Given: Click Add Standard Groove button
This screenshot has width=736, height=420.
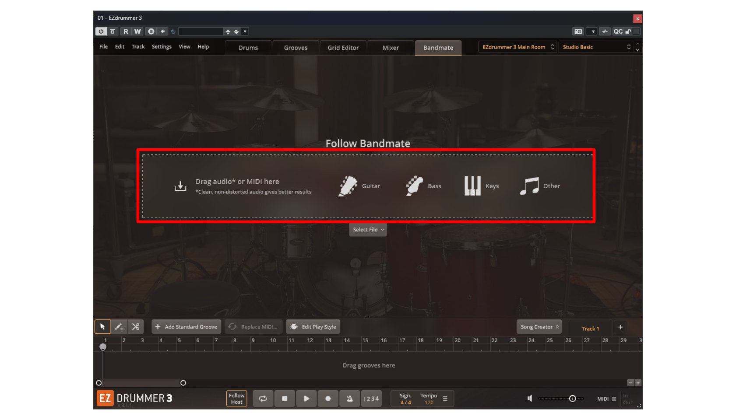Looking at the screenshot, I should (186, 327).
